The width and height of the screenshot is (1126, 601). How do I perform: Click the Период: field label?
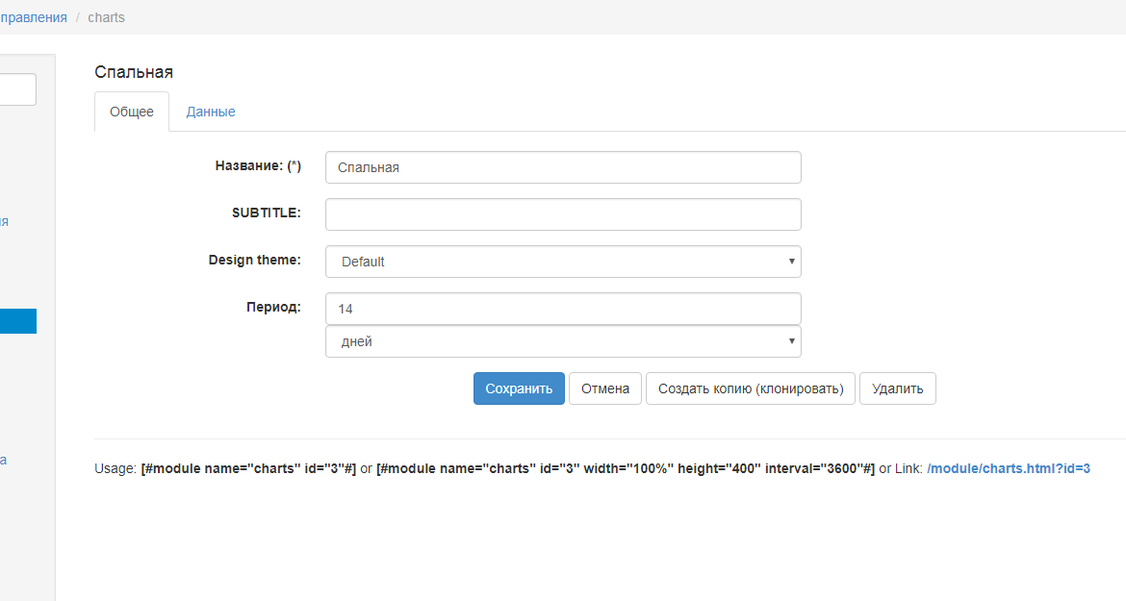273,307
